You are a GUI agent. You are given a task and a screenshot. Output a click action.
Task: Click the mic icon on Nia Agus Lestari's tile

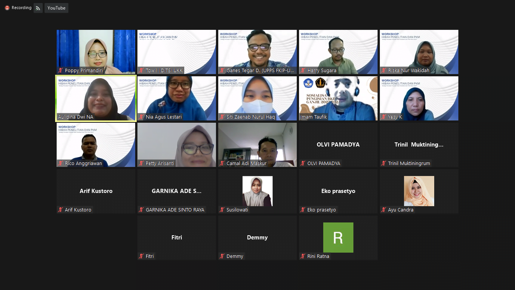tap(140, 117)
